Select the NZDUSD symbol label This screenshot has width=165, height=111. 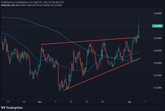[x=6, y=5]
